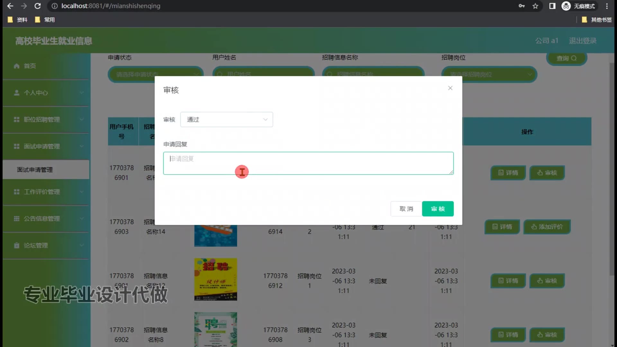Bookmark page with the star icon
The image size is (617, 347).
click(x=535, y=6)
